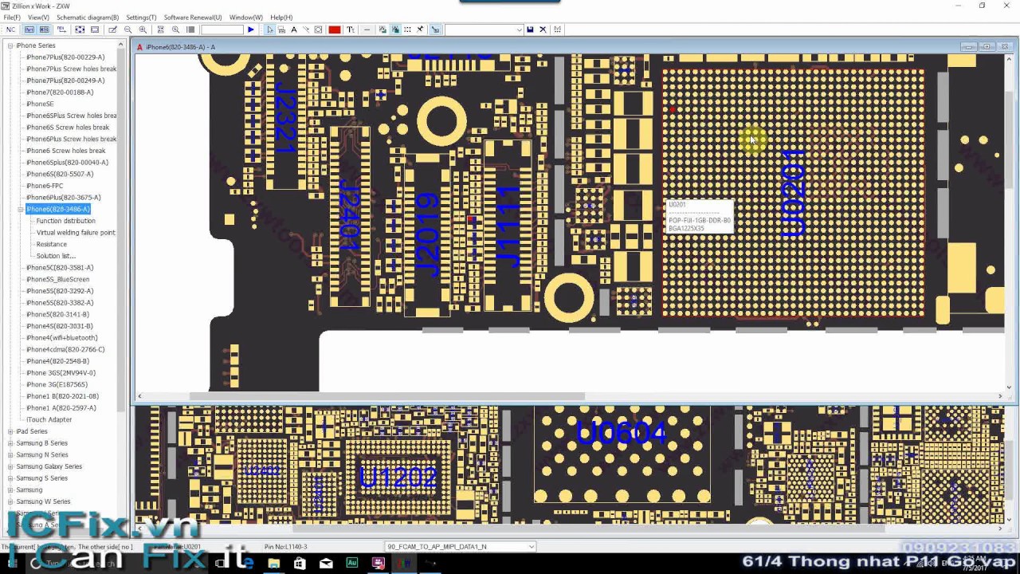Select iTouch Adapter tree item
1020x574 pixels.
pos(49,419)
